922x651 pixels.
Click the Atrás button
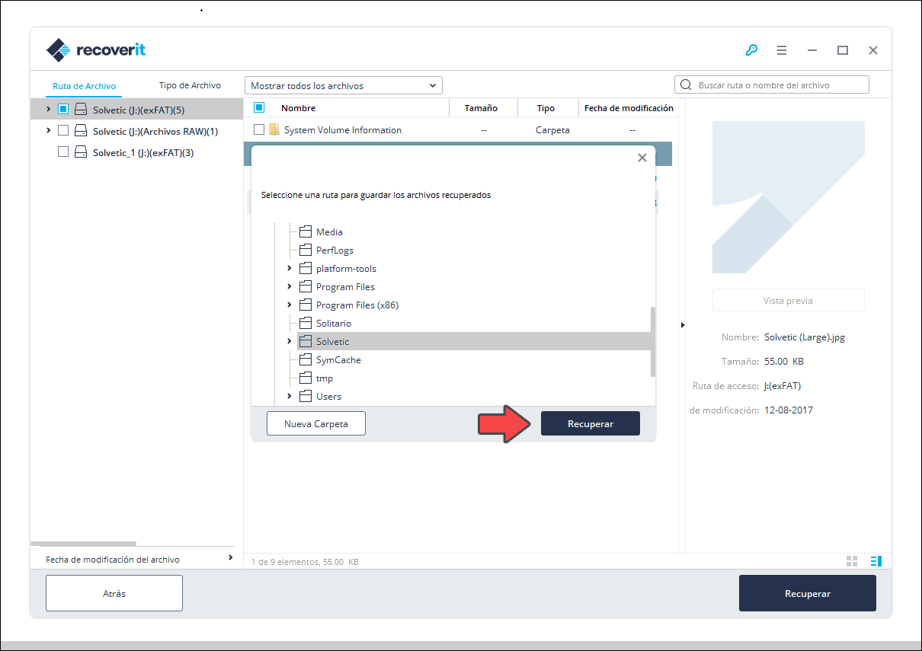(114, 593)
